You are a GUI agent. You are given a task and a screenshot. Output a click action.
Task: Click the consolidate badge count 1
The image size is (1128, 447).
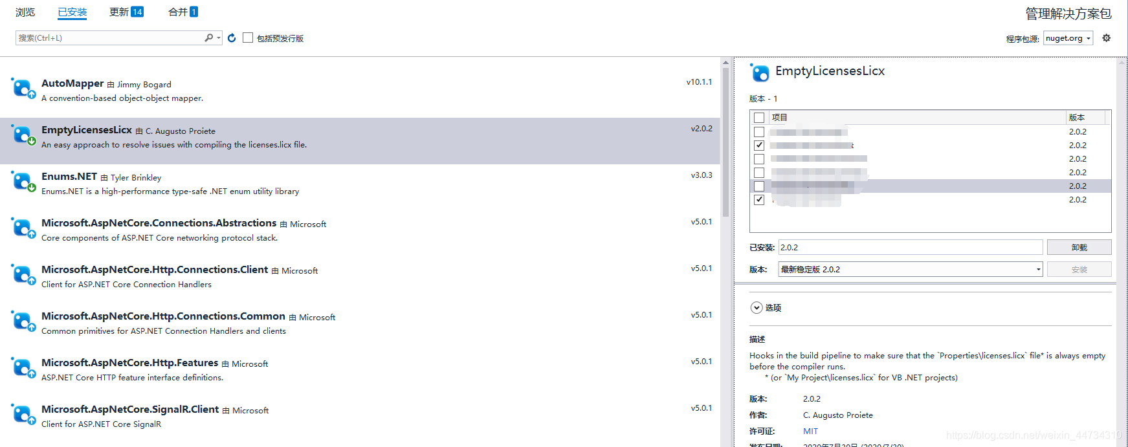[194, 12]
